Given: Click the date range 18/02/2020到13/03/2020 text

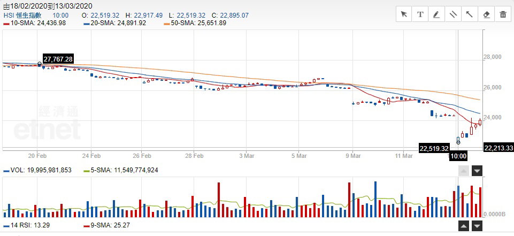Looking at the screenshot, I should (x=48, y=6).
